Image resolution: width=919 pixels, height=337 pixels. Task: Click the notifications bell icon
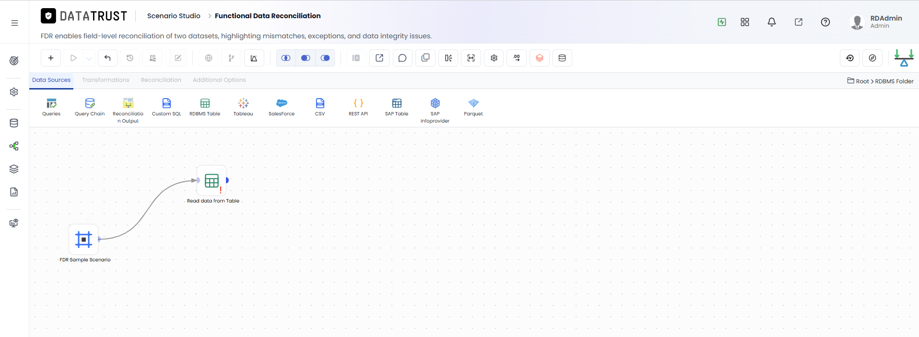772,22
